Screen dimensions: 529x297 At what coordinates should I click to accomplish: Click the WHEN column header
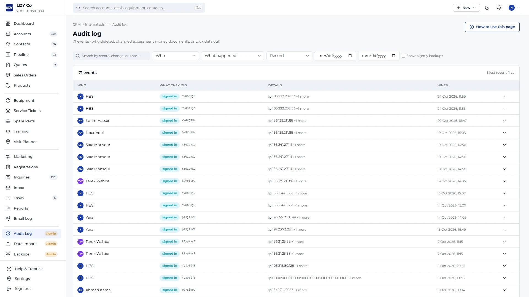pos(443,85)
